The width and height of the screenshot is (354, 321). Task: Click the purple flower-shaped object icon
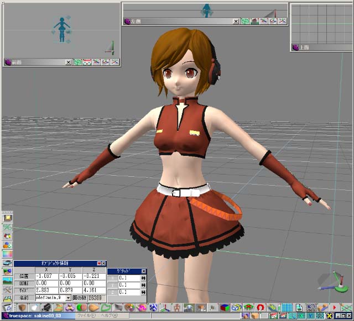[70, 308]
